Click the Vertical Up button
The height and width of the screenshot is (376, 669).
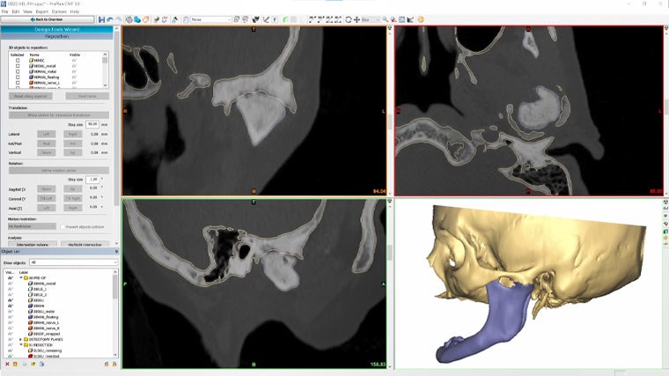[x=73, y=152]
